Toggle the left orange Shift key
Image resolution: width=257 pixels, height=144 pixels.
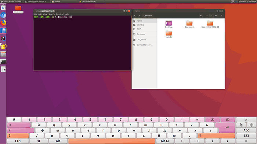pos(18,136)
